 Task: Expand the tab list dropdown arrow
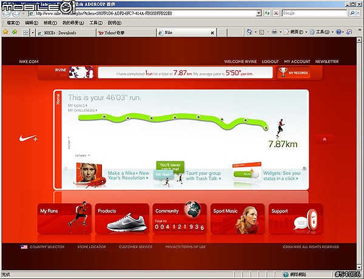(x=33, y=33)
